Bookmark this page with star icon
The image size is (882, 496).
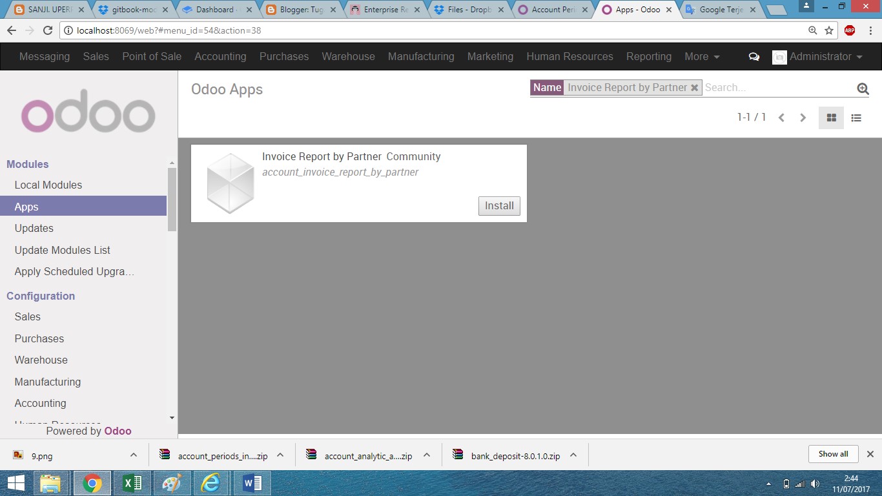tap(829, 30)
